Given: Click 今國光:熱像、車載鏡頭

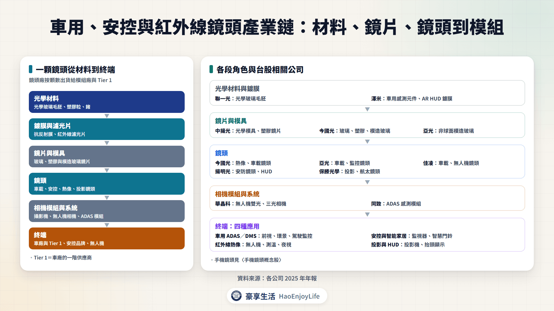Looking at the screenshot, I should click(243, 163).
